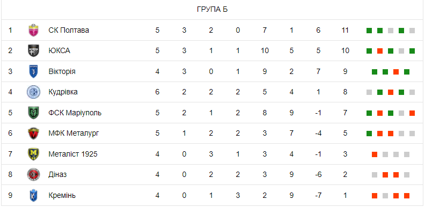Open the СК Полтава team link
The width and height of the screenshot is (425, 207).
click(69, 30)
